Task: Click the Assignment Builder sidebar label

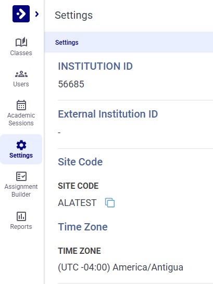Action: (21, 190)
